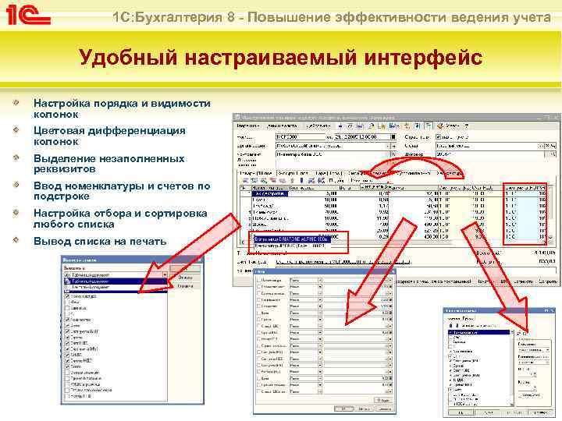Click the move-down icon in the column settings dialog
The height and width of the screenshot is (421, 562).
pyautogui.click(x=457, y=326)
